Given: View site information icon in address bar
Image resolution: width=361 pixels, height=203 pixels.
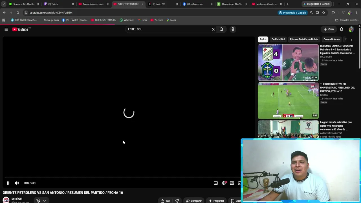Looking at the screenshot, I should [x=26, y=13].
